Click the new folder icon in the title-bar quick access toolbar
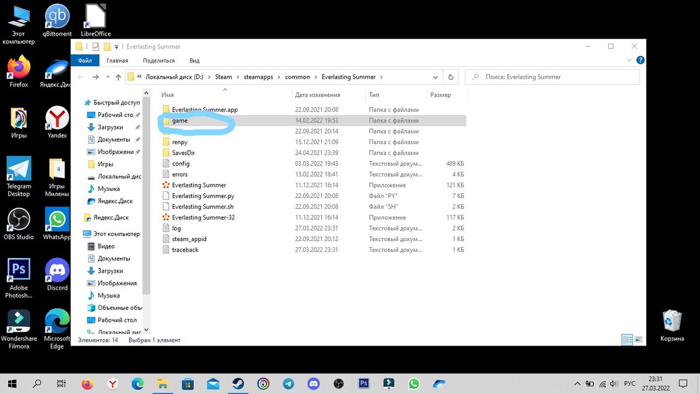The width and height of the screenshot is (700, 394). click(107, 47)
